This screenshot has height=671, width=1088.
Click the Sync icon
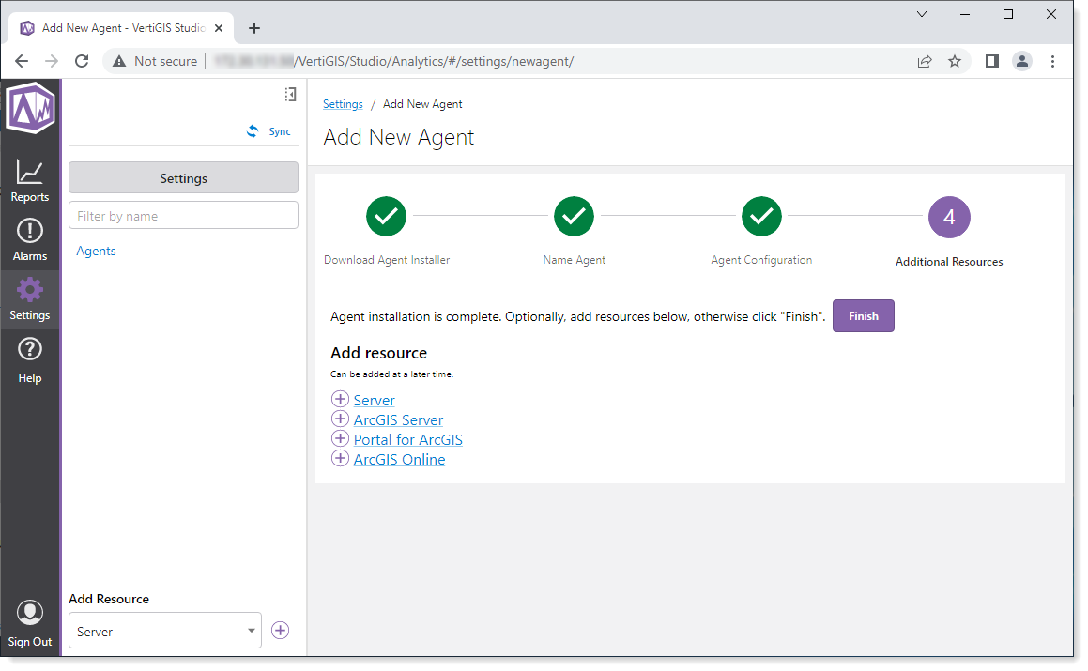(253, 132)
